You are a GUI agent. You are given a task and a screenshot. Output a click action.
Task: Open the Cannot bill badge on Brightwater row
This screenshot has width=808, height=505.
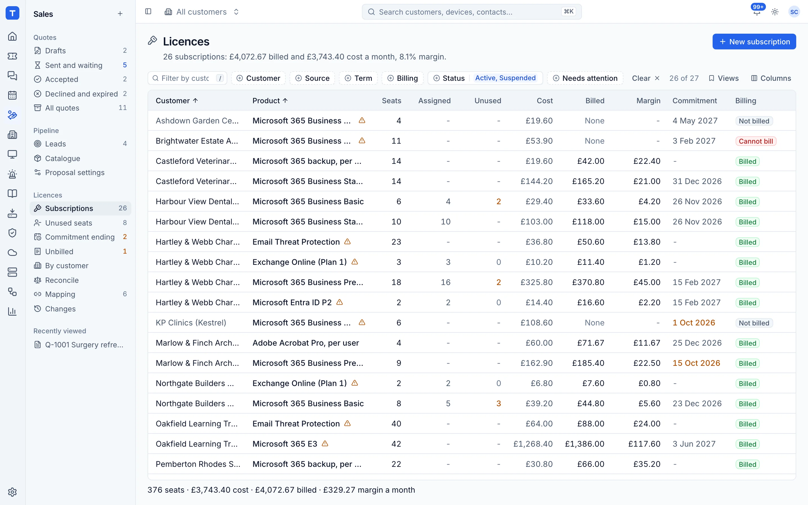(x=756, y=141)
